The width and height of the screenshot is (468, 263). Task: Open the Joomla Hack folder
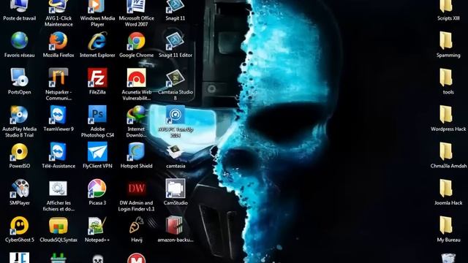[446, 188]
